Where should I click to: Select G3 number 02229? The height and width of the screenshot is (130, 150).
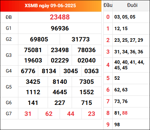coord(60,60)
